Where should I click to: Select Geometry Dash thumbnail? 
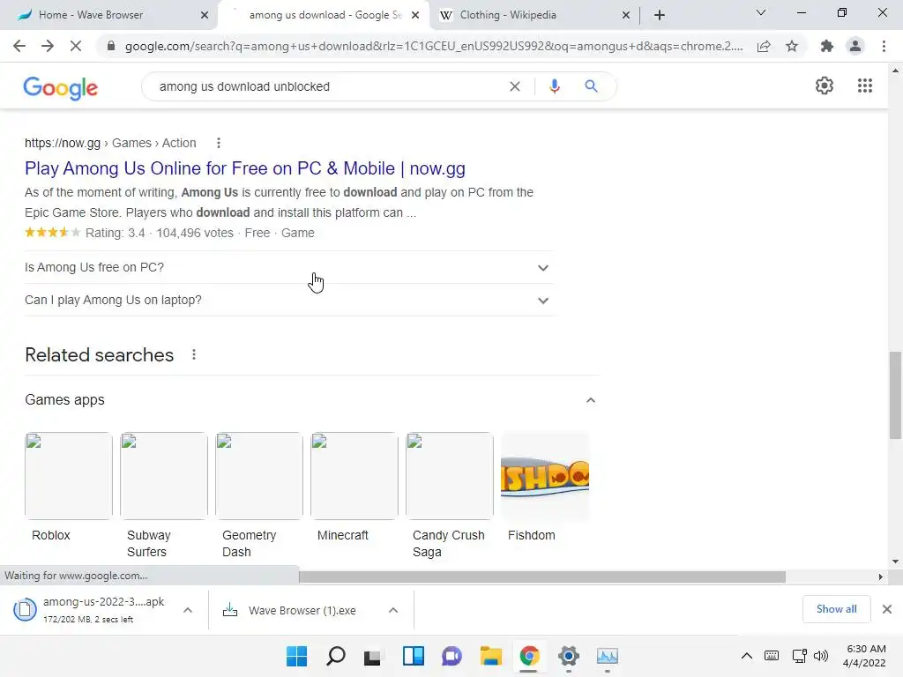coord(259,475)
